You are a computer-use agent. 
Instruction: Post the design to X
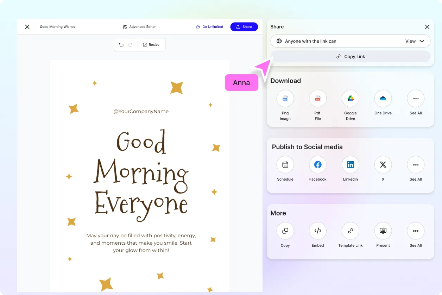383,164
